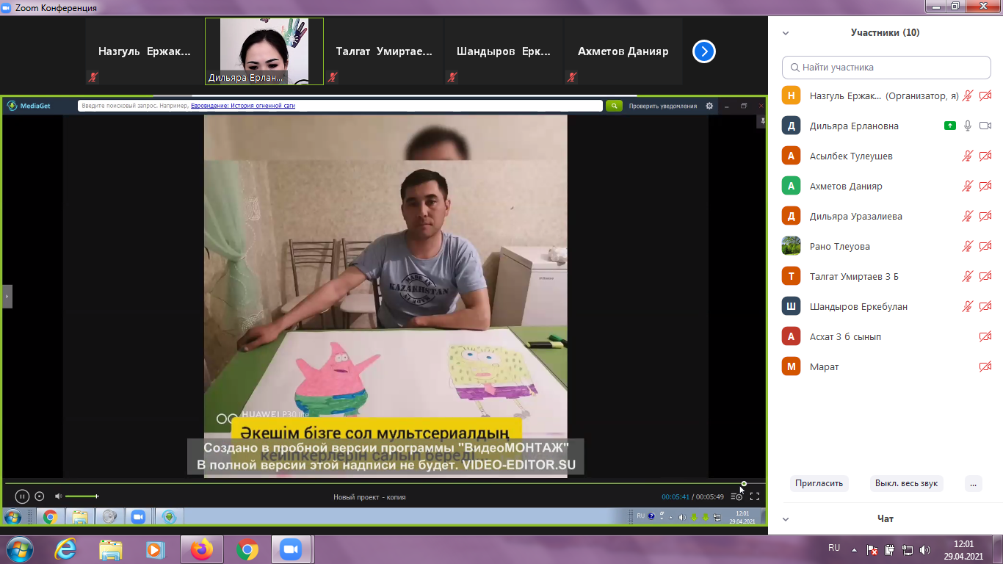Screen dimensions: 1003x564
Task: Select Дильяра Ерлановна video thumbnail
Action: [264, 51]
